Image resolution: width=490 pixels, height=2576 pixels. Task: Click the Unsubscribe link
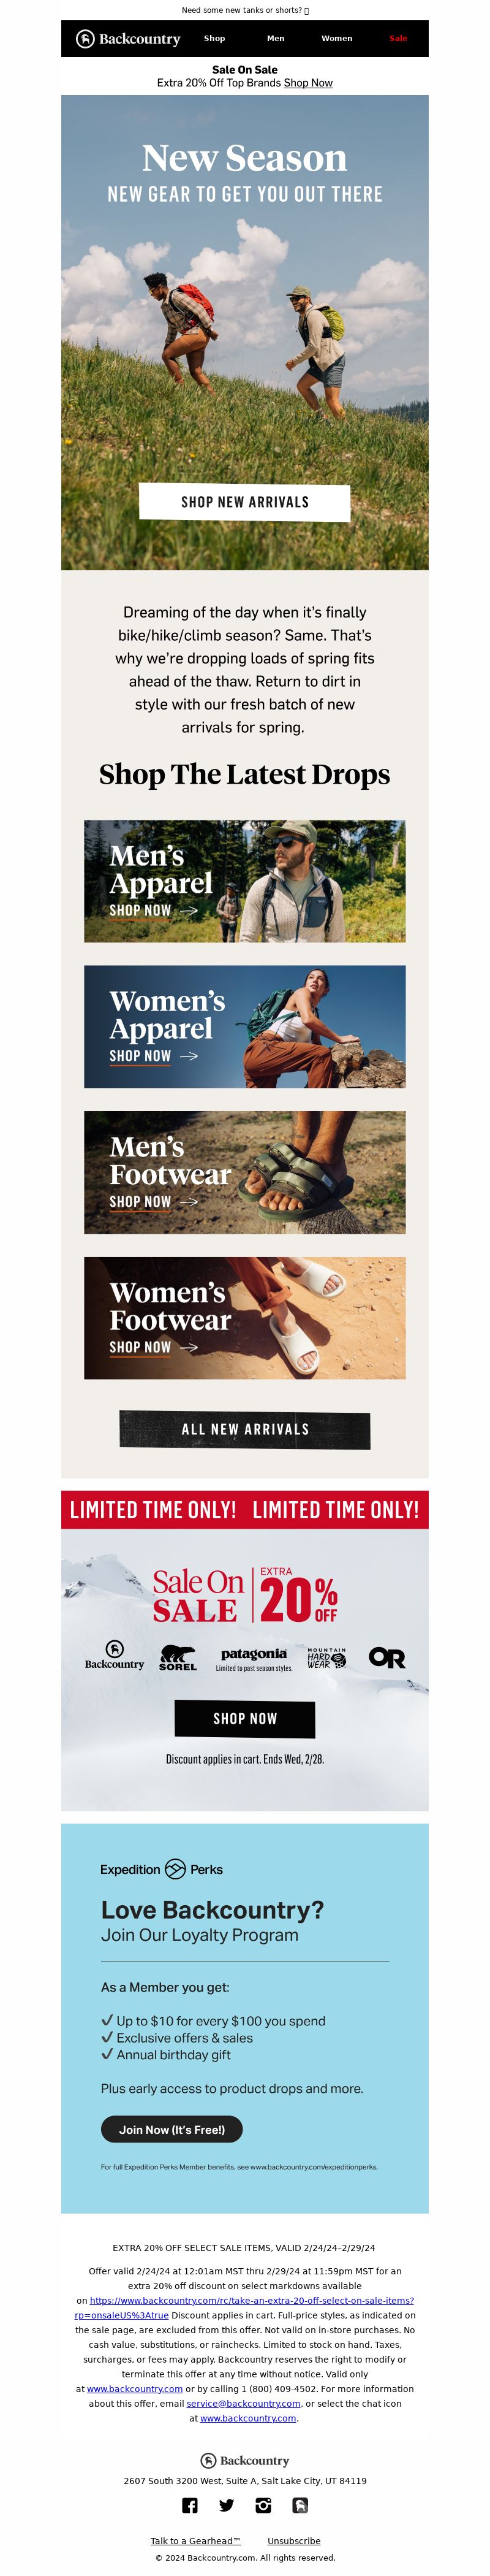(x=293, y=2540)
